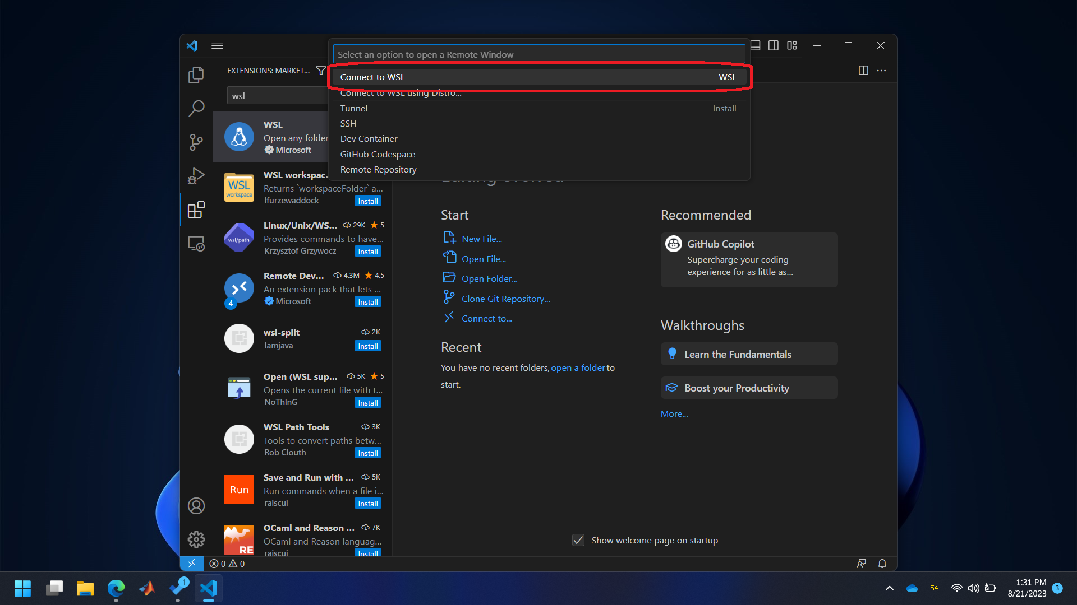Toggle the secondary side bar button
The width and height of the screenshot is (1077, 605).
tap(774, 45)
